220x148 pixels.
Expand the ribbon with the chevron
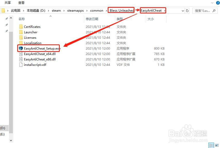(x=212, y=3)
